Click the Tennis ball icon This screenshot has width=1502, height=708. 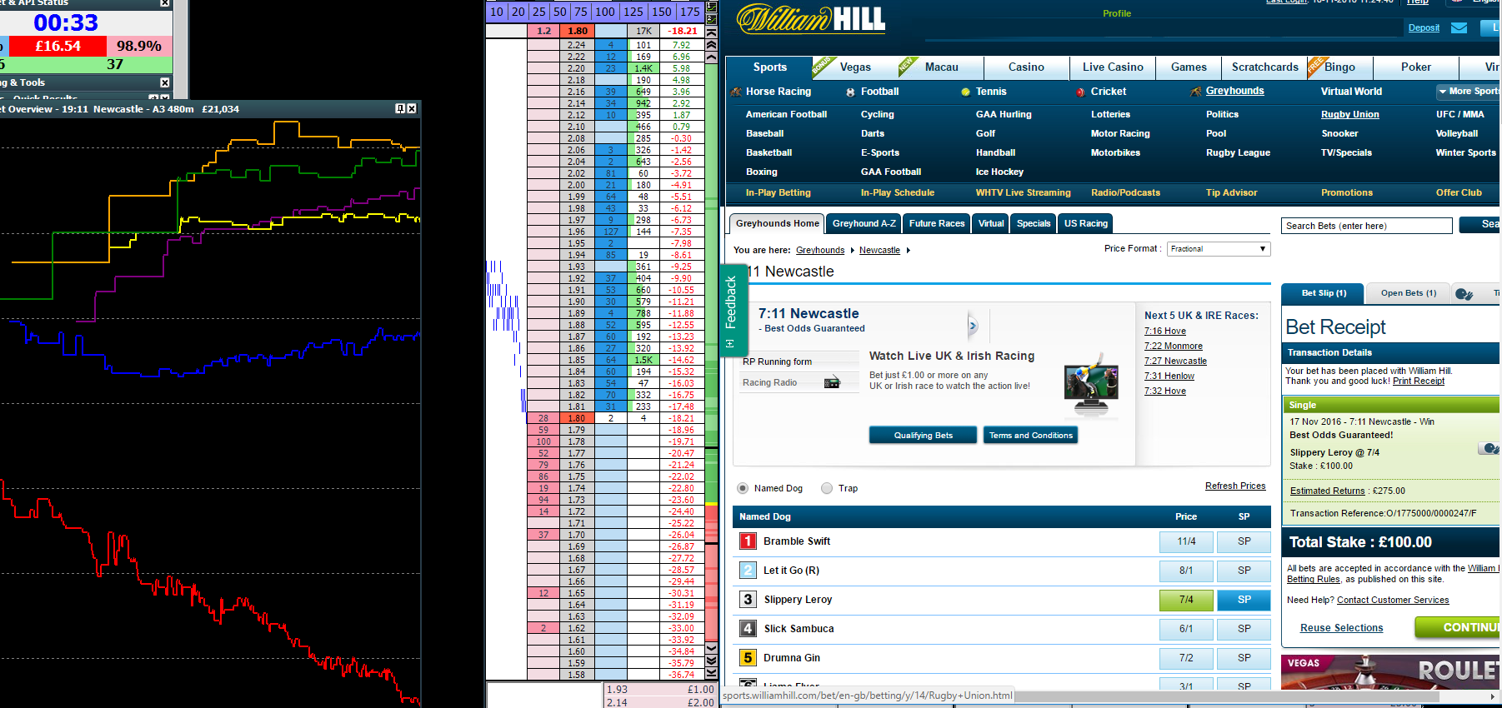tap(965, 92)
